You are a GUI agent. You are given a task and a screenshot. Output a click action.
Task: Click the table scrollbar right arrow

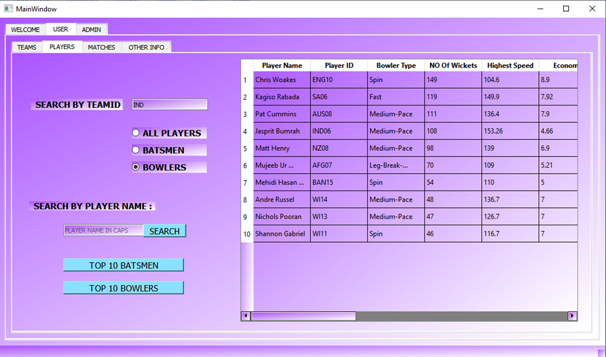(572, 315)
